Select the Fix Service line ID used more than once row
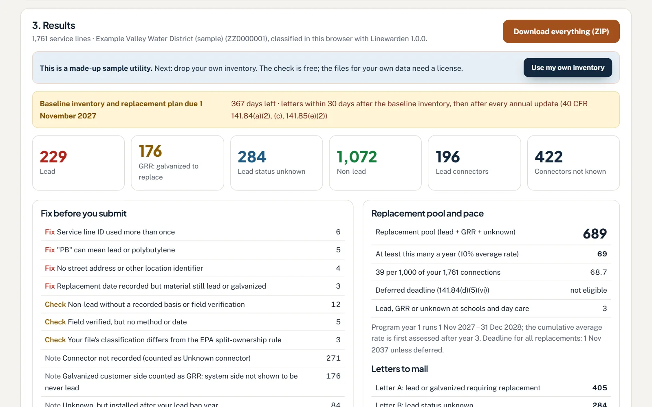 coord(193,232)
